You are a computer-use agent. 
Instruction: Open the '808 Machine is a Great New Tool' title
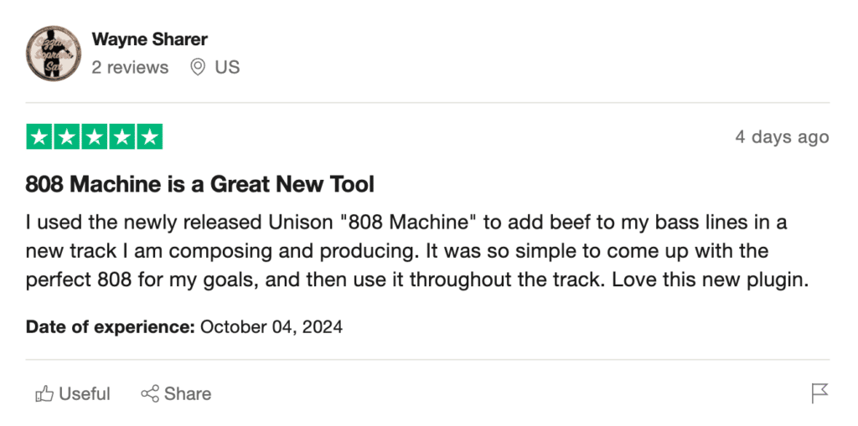pyautogui.click(x=199, y=185)
